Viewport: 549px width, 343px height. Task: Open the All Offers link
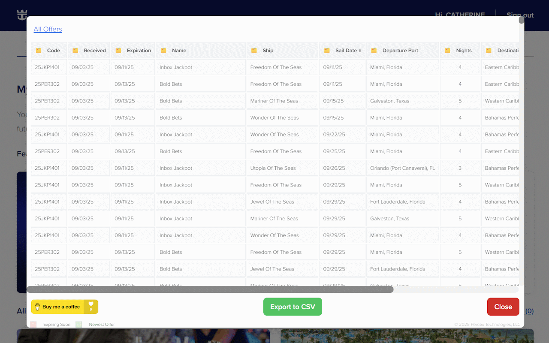48,29
